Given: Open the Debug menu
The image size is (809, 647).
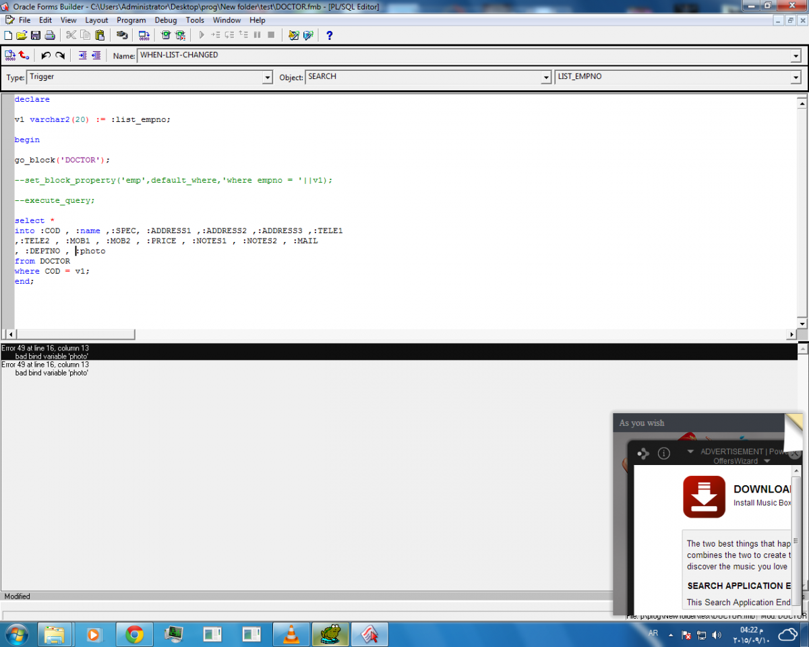Looking at the screenshot, I should click(x=166, y=20).
